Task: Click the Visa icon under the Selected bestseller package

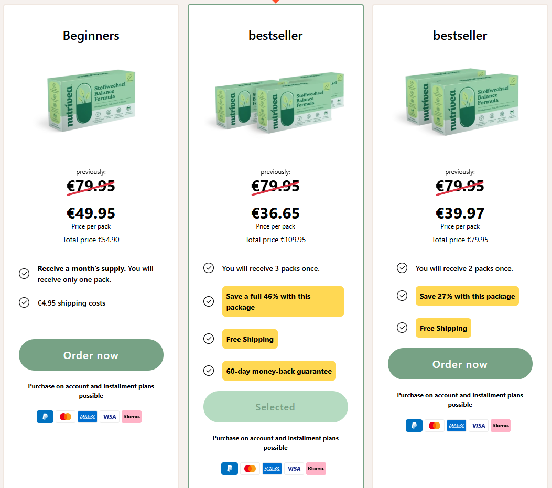Action: 294,469
